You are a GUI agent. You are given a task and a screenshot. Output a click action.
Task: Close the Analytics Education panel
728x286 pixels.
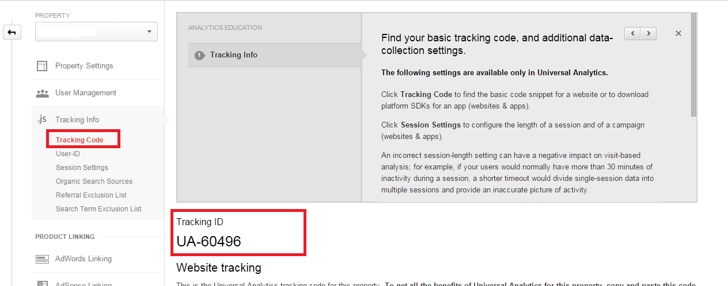coord(678,33)
